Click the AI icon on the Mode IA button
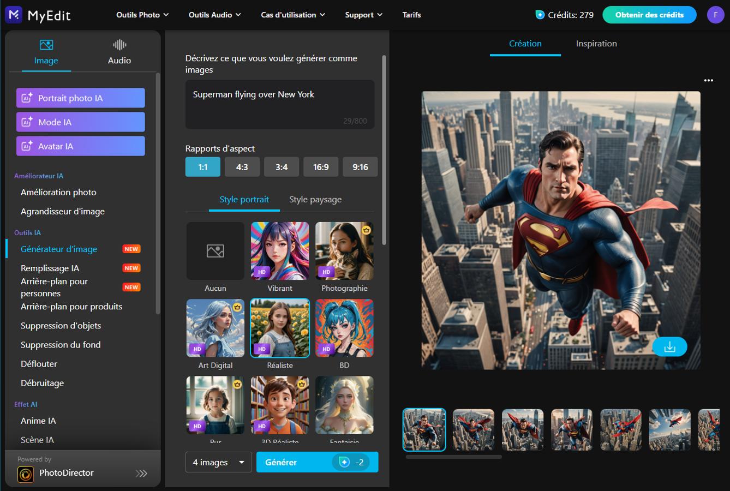The image size is (730, 491). (27, 122)
